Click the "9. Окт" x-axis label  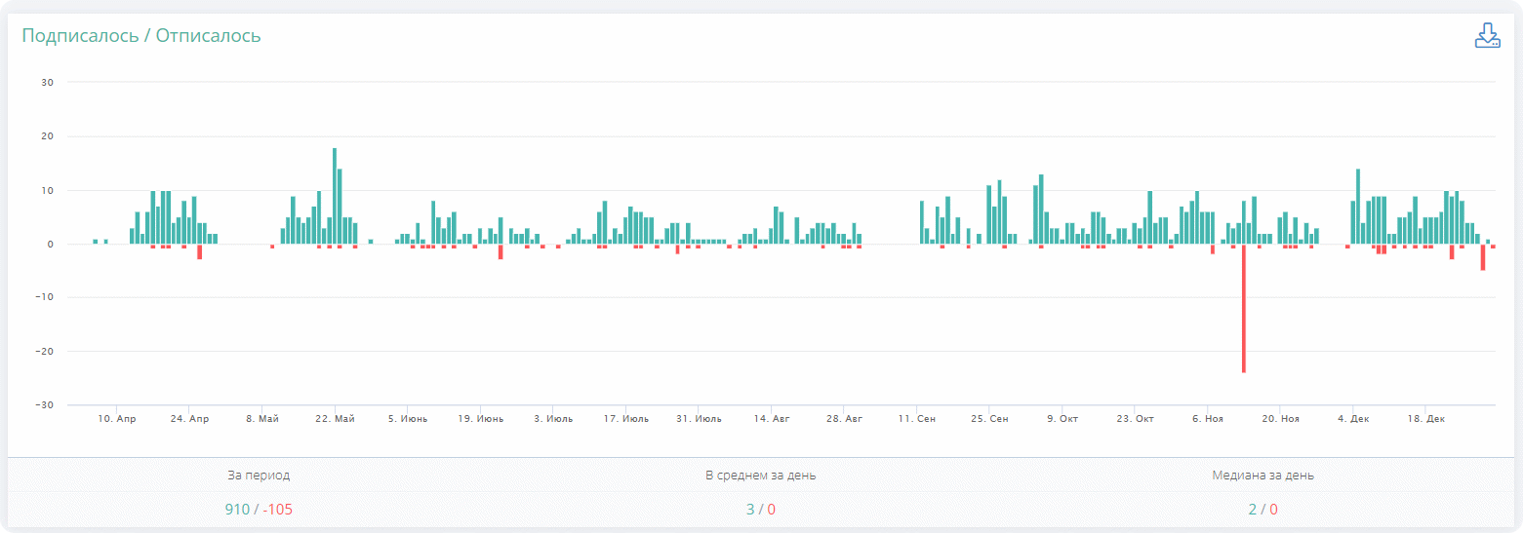(1062, 419)
